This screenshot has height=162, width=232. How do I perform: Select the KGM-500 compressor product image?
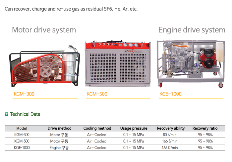click(118, 63)
